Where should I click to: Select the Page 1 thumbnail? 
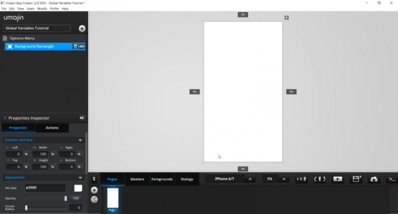(x=112, y=198)
